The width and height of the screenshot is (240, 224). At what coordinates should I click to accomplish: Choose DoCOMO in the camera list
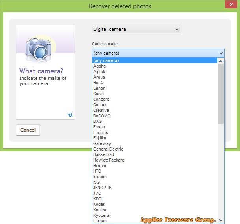click(155, 116)
